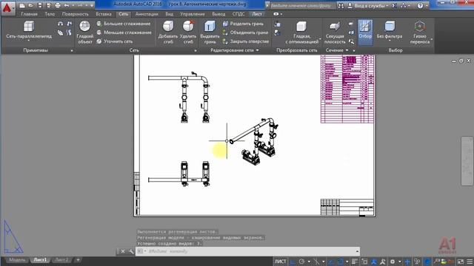The image size is (474, 266).
Task: Open the workspace switching gear icon
Action: [393, 261]
